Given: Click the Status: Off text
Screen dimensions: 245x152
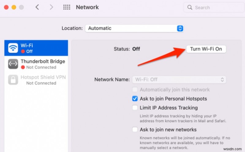Looking at the screenshot, I should (127, 49).
